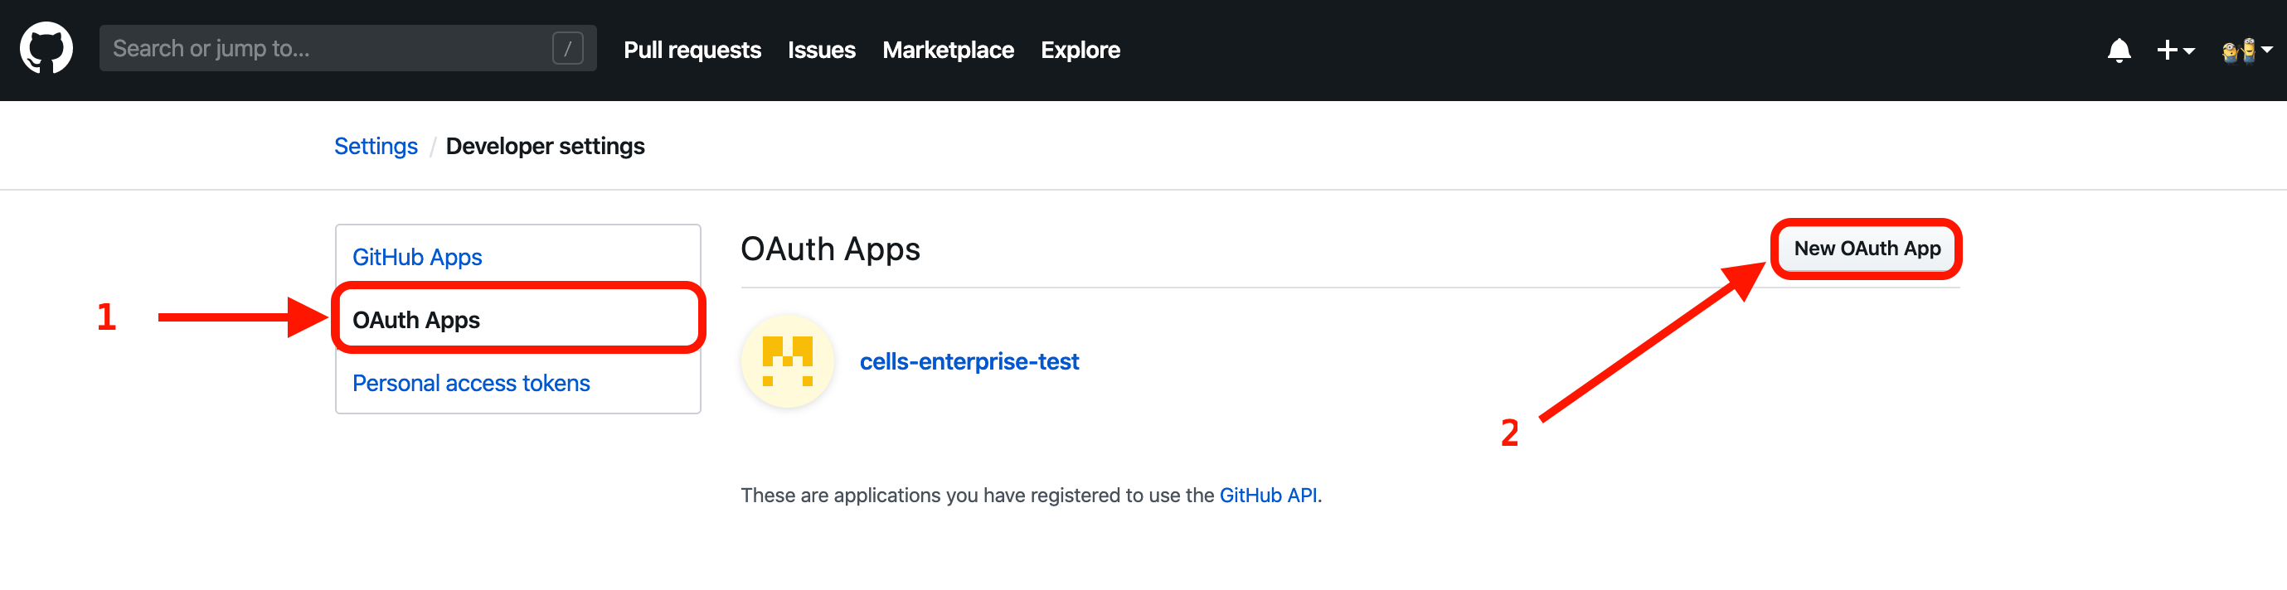Image resolution: width=2287 pixels, height=590 pixels.
Task: Open Issues from the top navigation
Action: click(821, 50)
